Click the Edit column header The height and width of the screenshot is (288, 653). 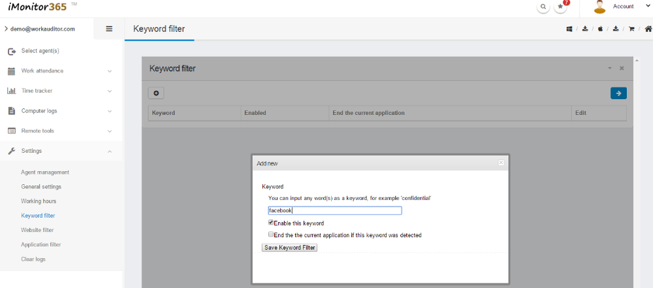[599, 113]
